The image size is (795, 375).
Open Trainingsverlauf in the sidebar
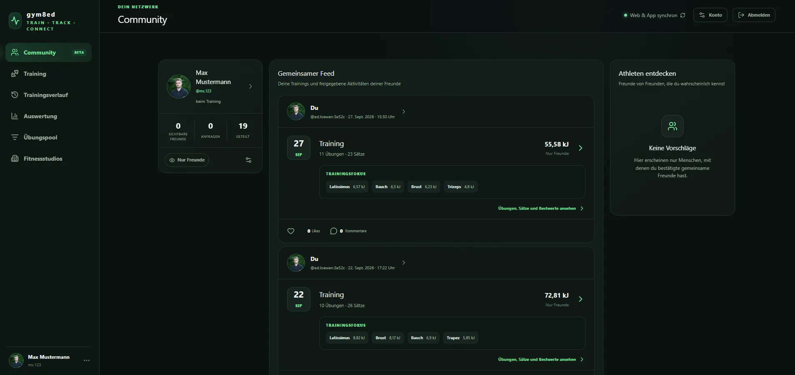click(x=48, y=95)
